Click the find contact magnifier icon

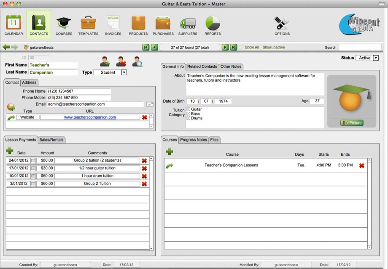tap(137, 62)
